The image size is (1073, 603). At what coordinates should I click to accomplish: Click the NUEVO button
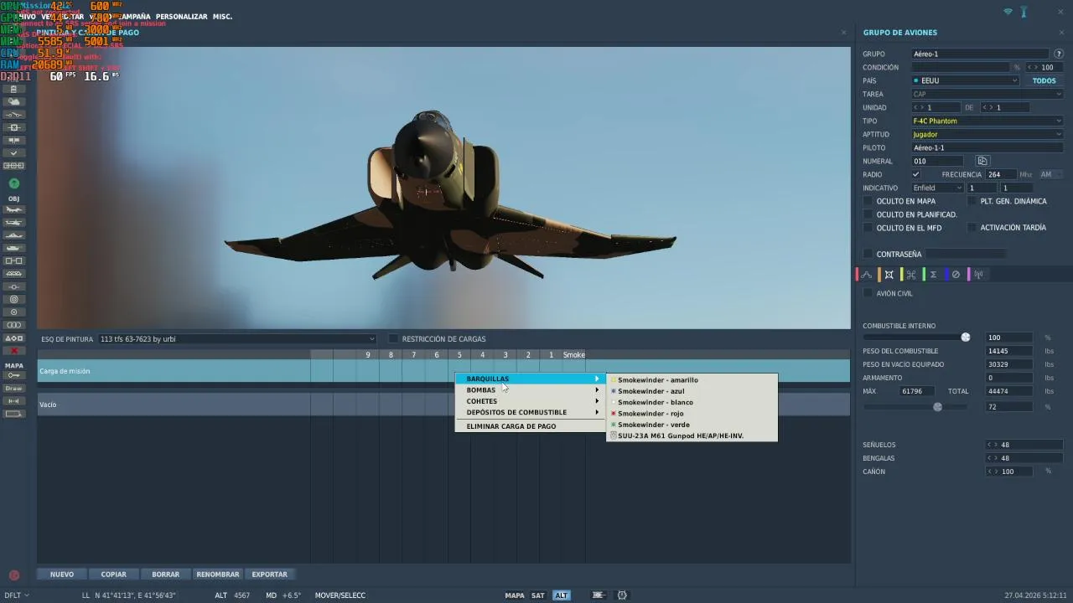pyautogui.click(x=62, y=575)
